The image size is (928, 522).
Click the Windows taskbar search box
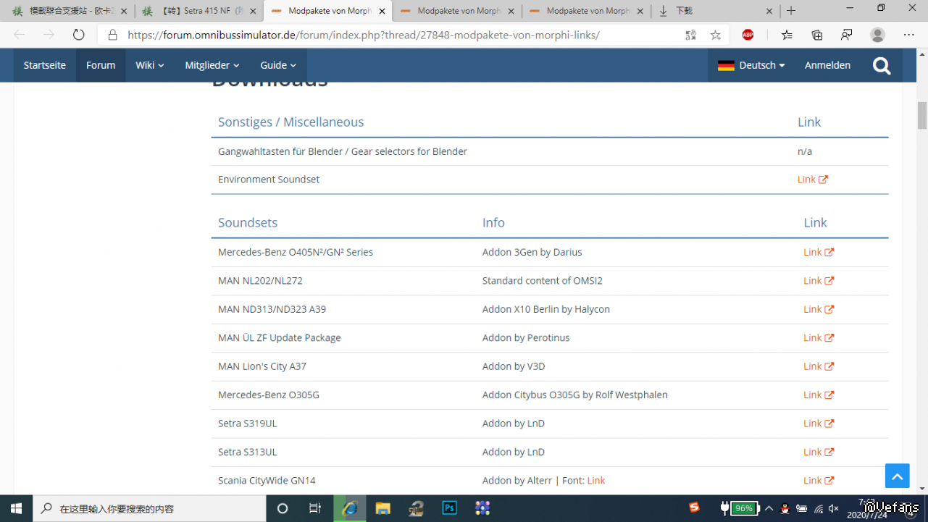(149, 508)
